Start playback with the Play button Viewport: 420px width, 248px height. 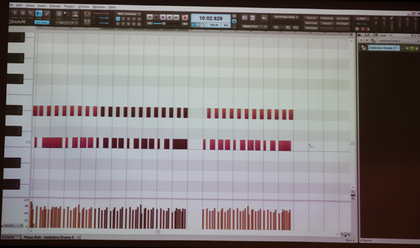[x=163, y=17]
